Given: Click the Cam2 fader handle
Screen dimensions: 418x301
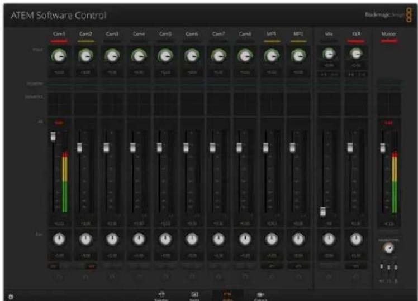Looking at the screenshot, I should tap(79, 147).
